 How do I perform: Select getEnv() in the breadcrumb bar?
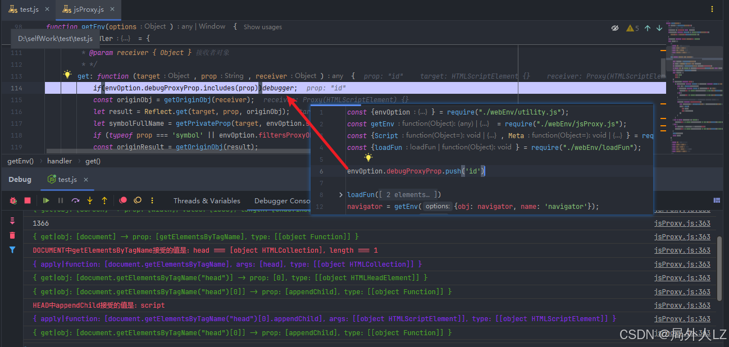pyautogui.click(x=21, y=161)
